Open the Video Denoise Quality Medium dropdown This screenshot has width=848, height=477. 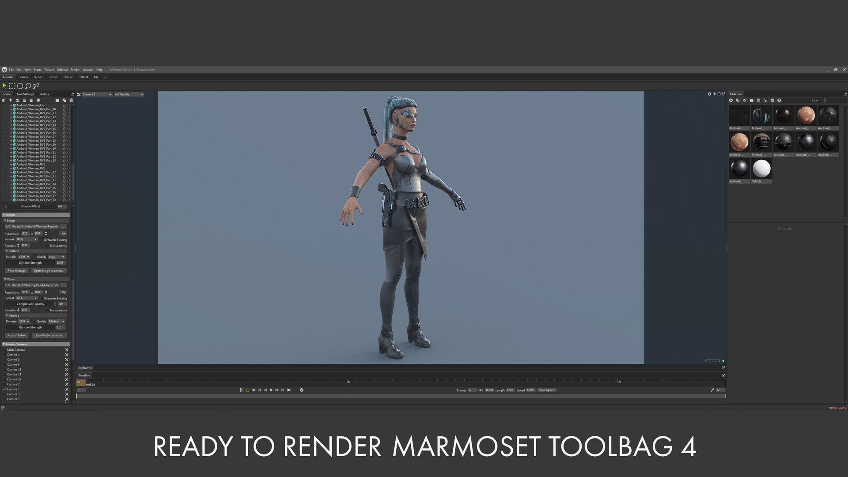pyautogui.click(x=57, y=322)
